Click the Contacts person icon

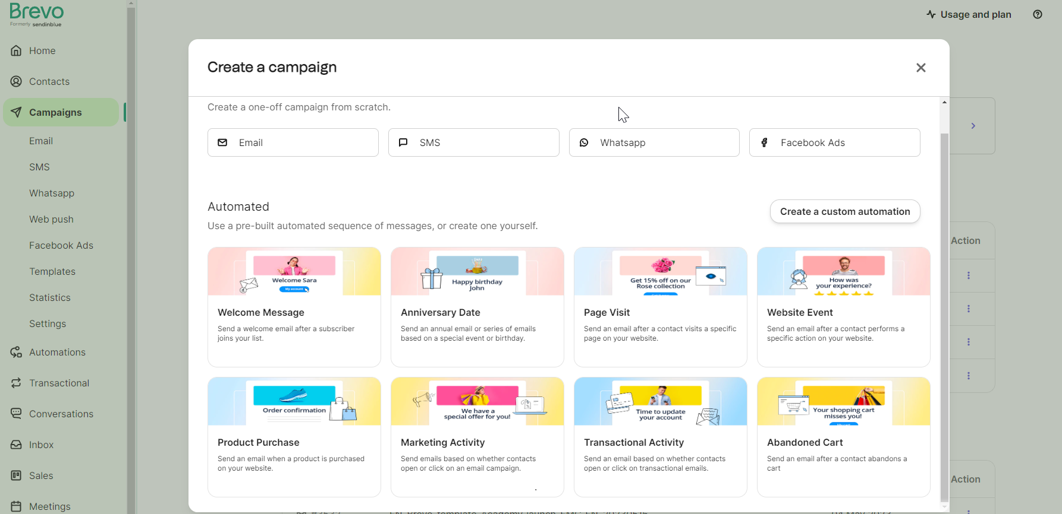16,82
